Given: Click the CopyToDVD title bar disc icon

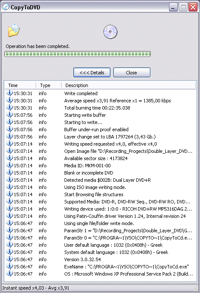Looking at the screenshot, I should click(x=6, y=7).
